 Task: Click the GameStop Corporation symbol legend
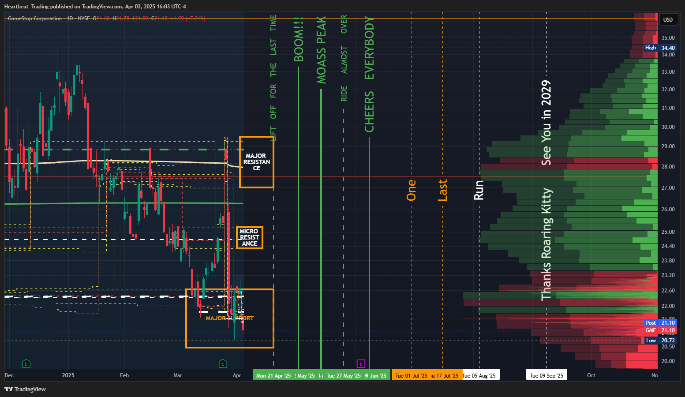point(34,19)
